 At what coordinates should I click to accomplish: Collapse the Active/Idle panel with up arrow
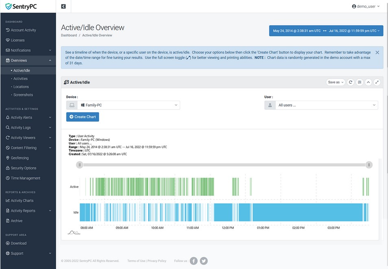point(368,82)
